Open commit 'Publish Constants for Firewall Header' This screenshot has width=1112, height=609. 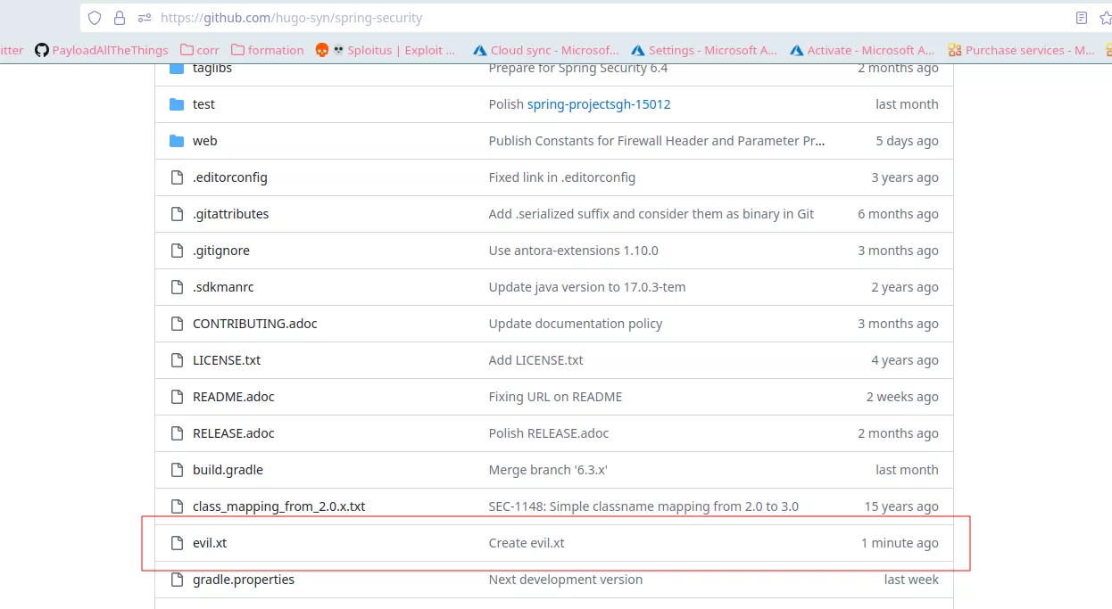point(657,141)
